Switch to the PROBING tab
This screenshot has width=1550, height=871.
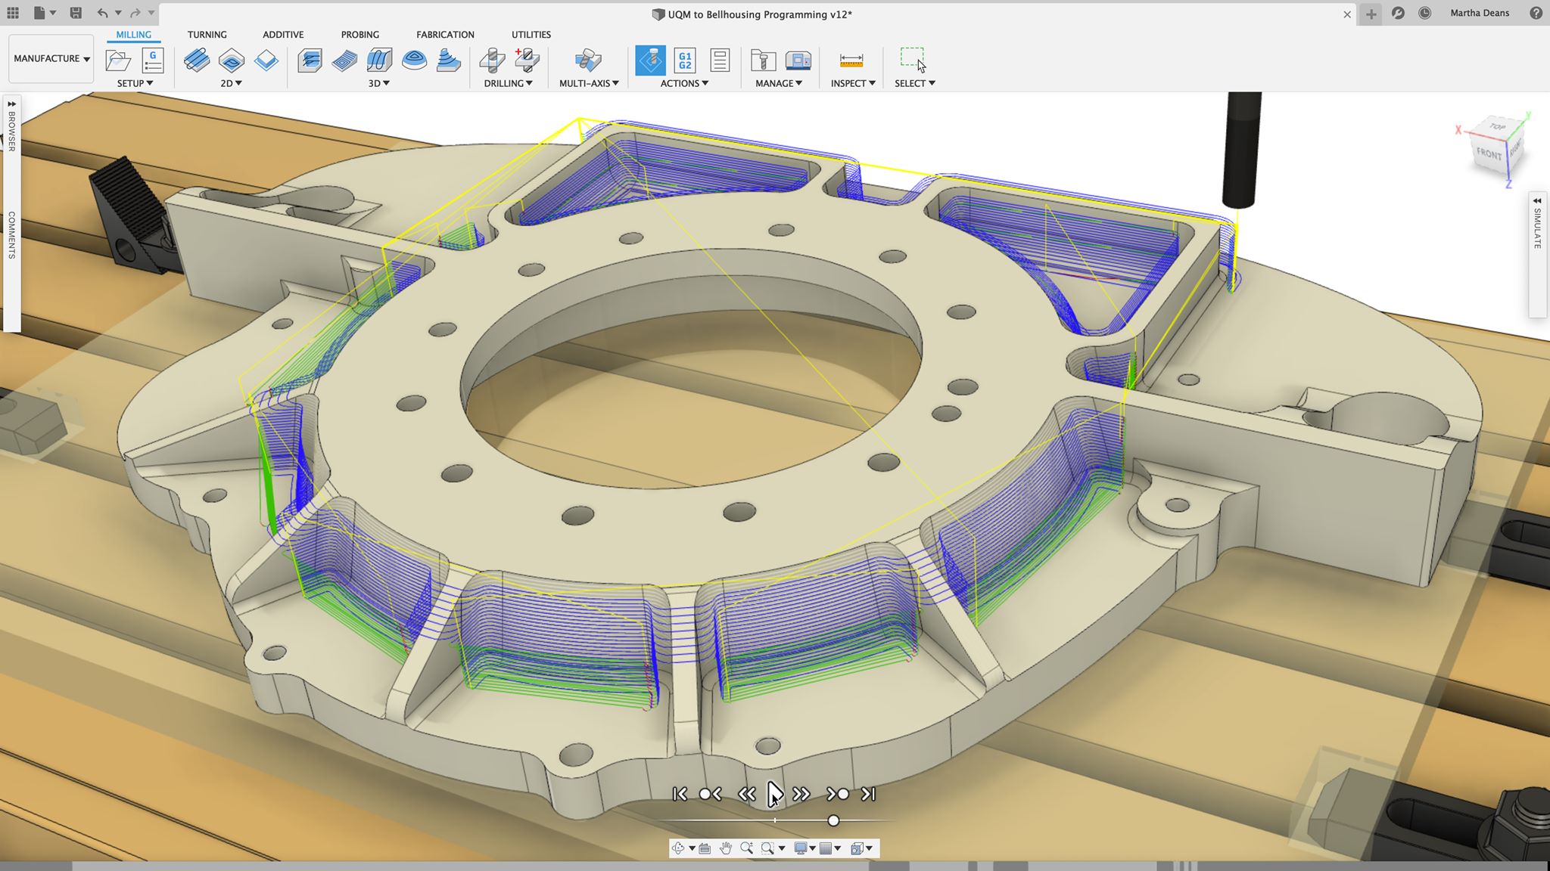359,35
